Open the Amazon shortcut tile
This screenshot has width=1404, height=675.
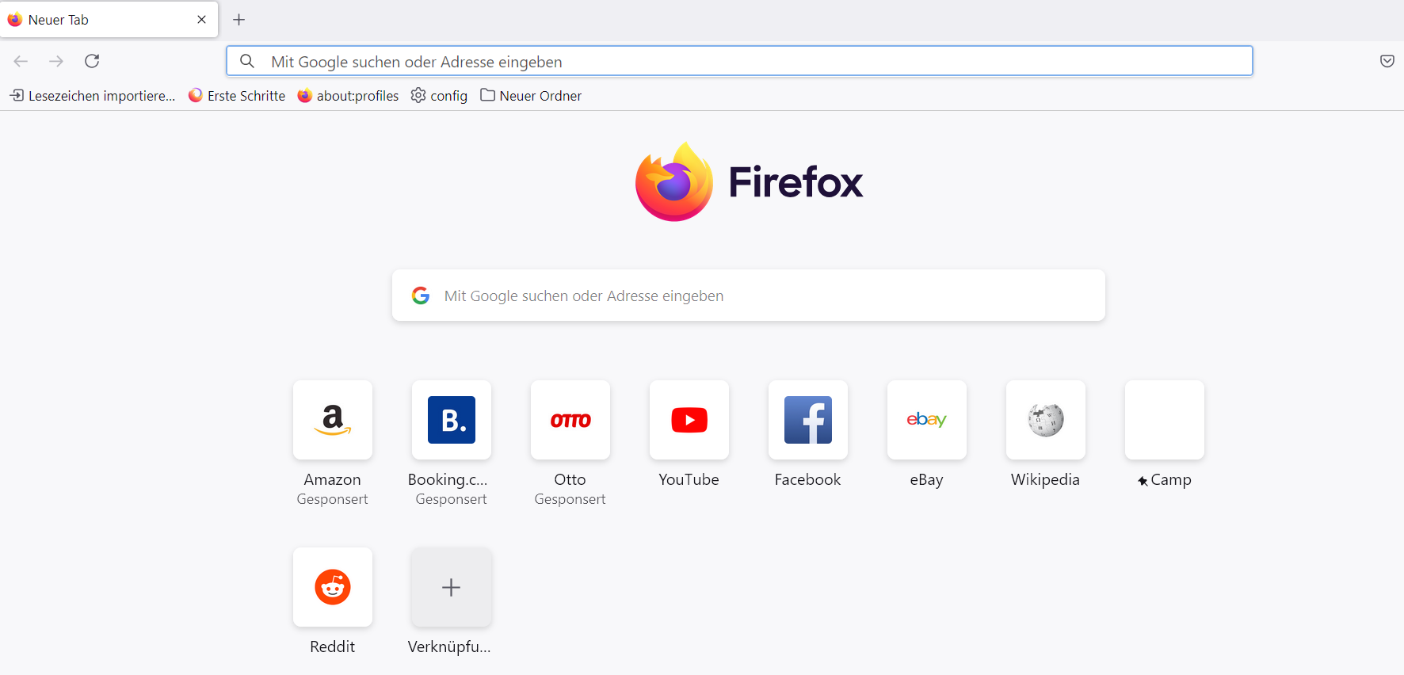pos(333,420)
